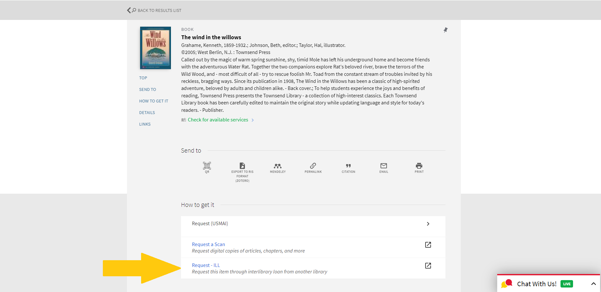Open the Citation tool
Screen dimensions: 601x292
[x=348, y=168]
